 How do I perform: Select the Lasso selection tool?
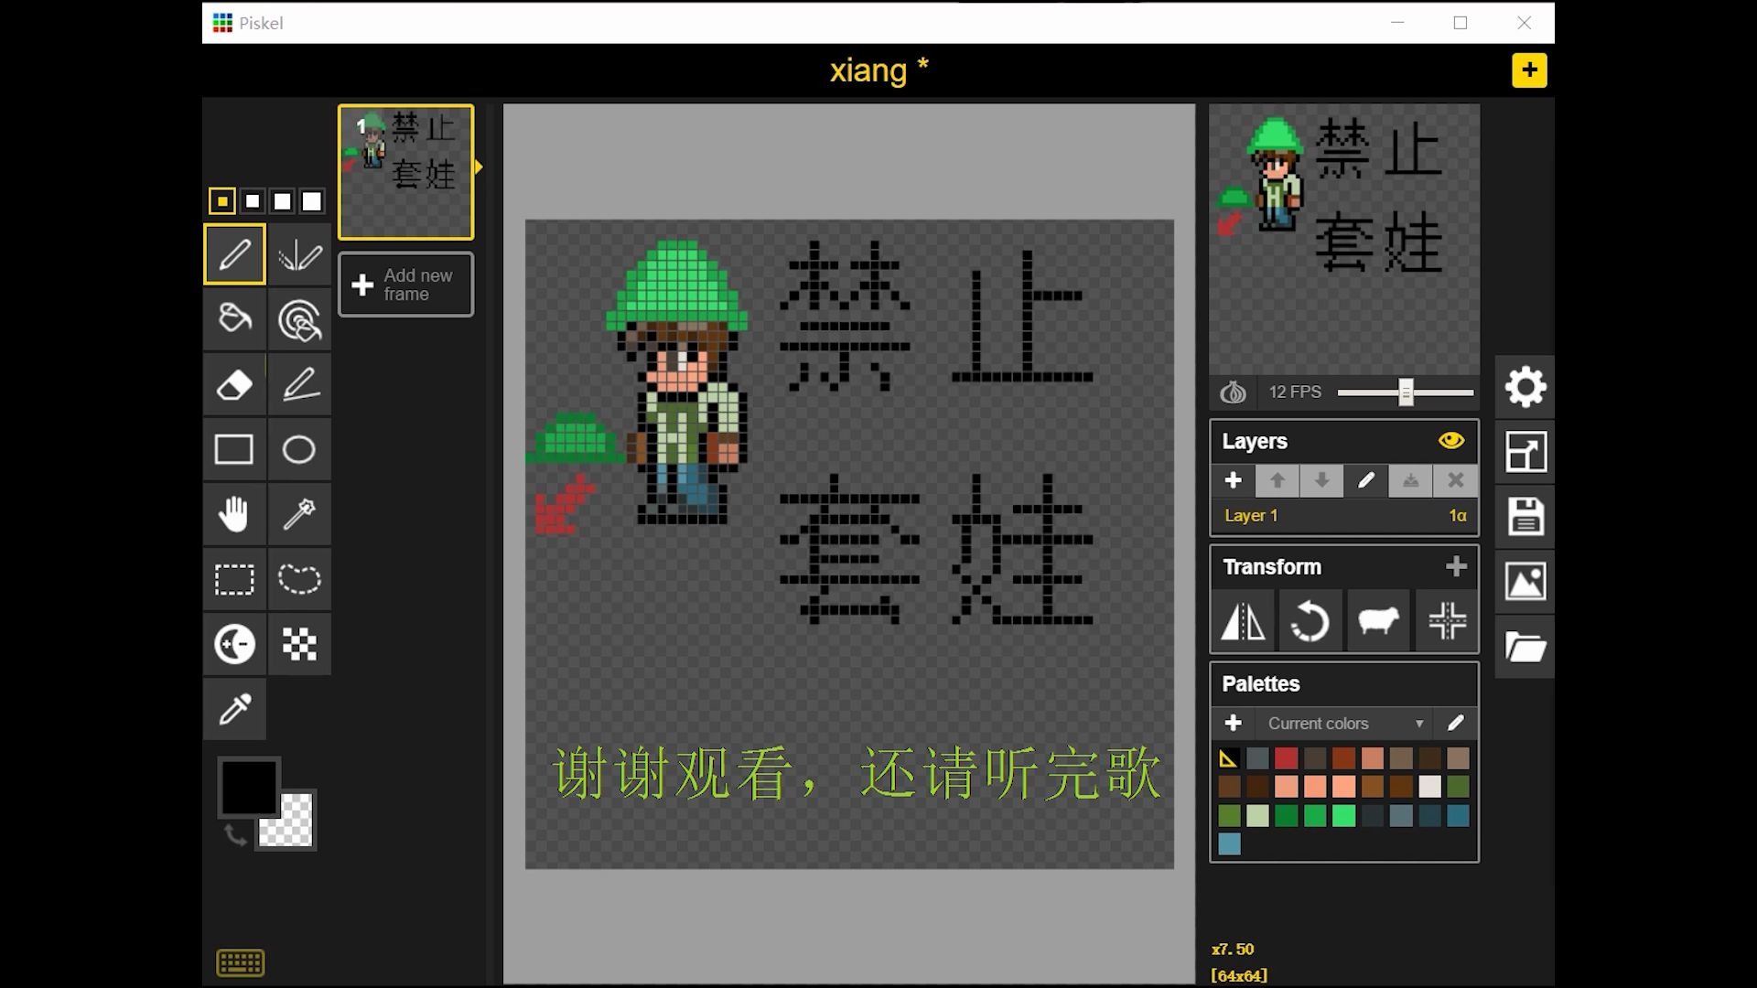click(299, 579)
